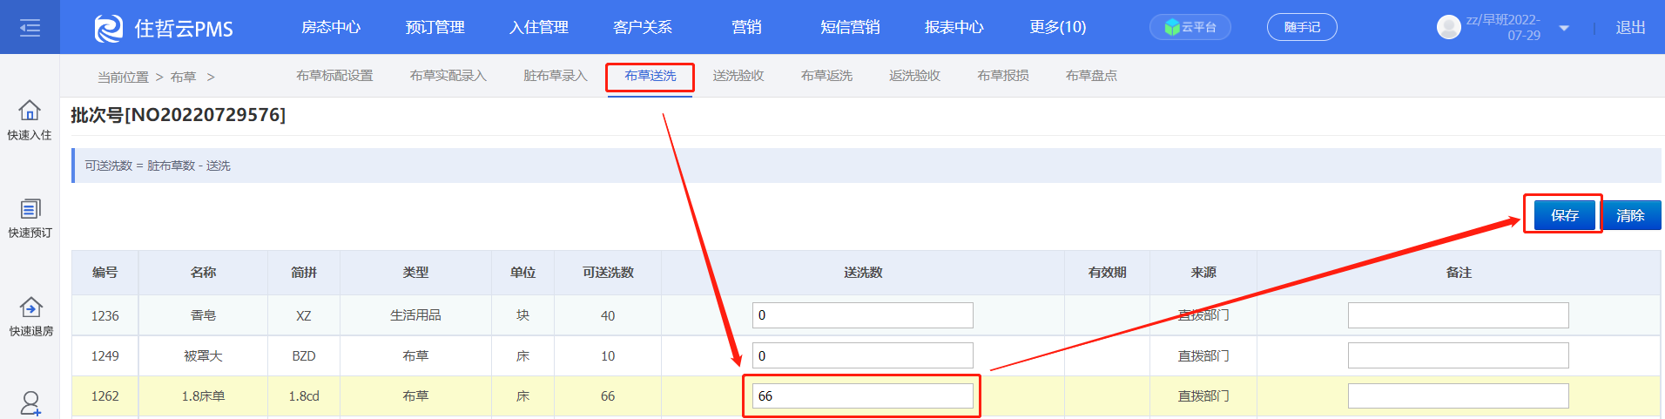Open the 入住管理 menu
The width and height of the screenshot is (1665, 419).
tap(539, 28)
